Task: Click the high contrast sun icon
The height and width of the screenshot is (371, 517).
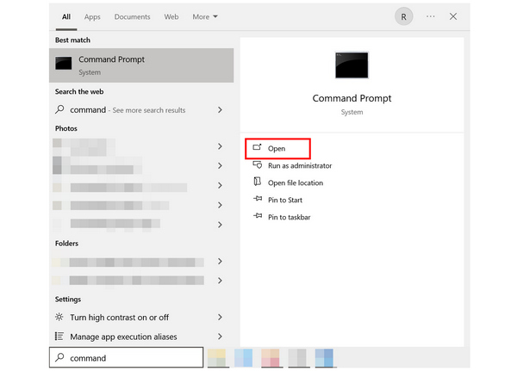Action: (x=59, y=317)
